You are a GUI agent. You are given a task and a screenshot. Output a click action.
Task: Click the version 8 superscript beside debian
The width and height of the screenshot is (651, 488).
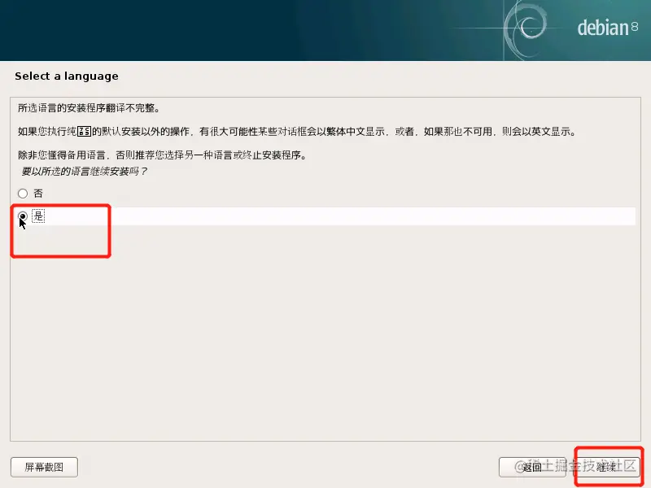point(635,27)
